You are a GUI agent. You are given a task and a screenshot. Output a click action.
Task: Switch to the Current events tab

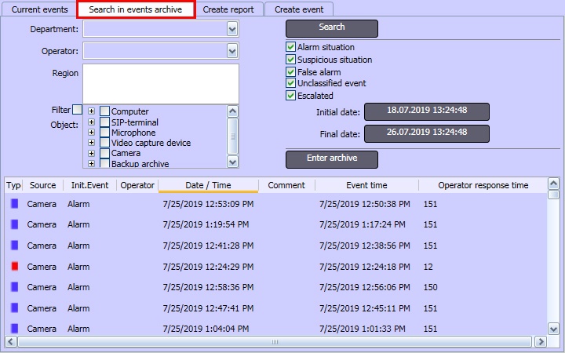point(39,9)
